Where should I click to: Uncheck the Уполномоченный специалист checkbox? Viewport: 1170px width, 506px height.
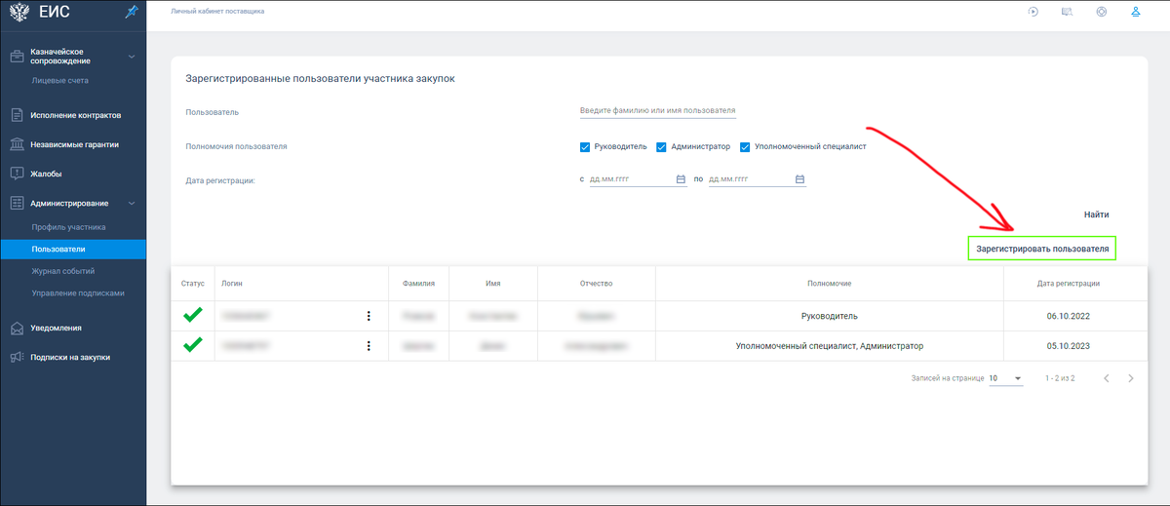[x=745, y=147]
